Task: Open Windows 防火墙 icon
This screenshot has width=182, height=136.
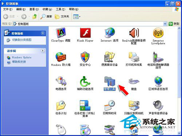Action: pyautogui.click(x=61, y=57)
